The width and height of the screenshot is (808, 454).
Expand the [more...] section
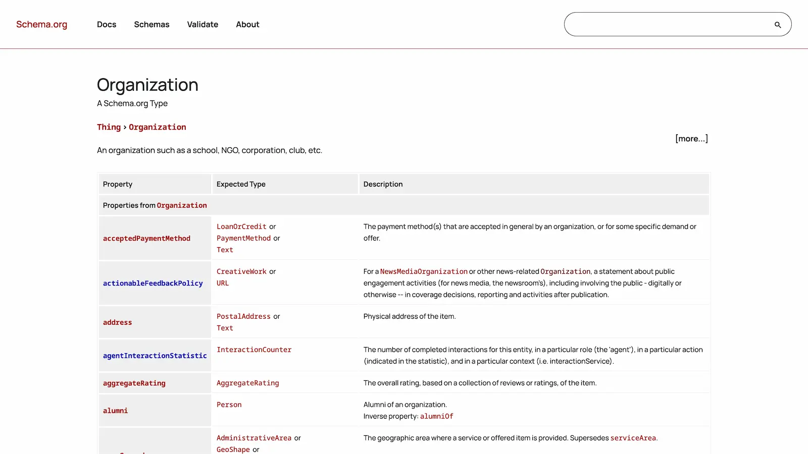[691, 138]
